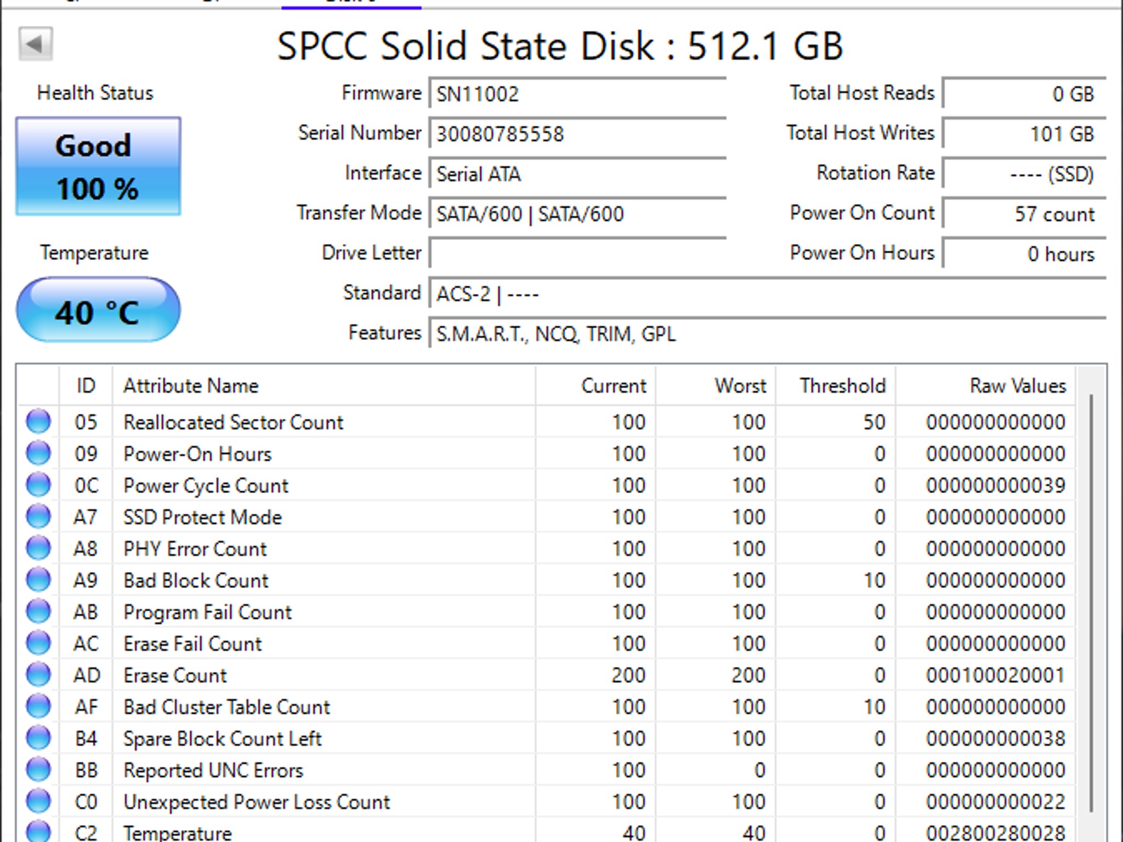The width and height of the screenshot is (1123, 842).
Task: Click the Power On Hours value 0 hours
Action: pyautogui.click(x=1024, y=253)
